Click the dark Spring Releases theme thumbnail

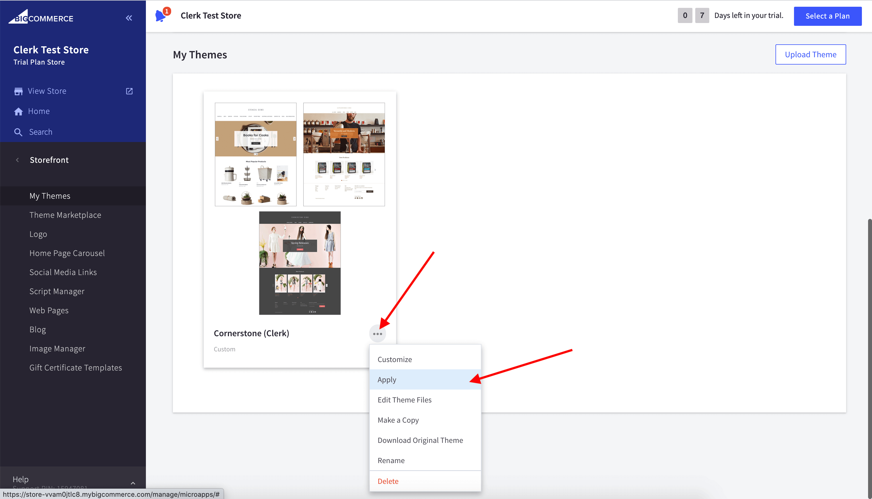(x=300, y=263)
